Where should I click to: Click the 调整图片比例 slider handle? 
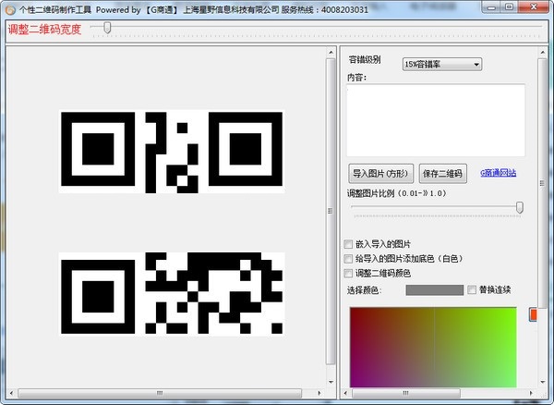coord(519,207)
